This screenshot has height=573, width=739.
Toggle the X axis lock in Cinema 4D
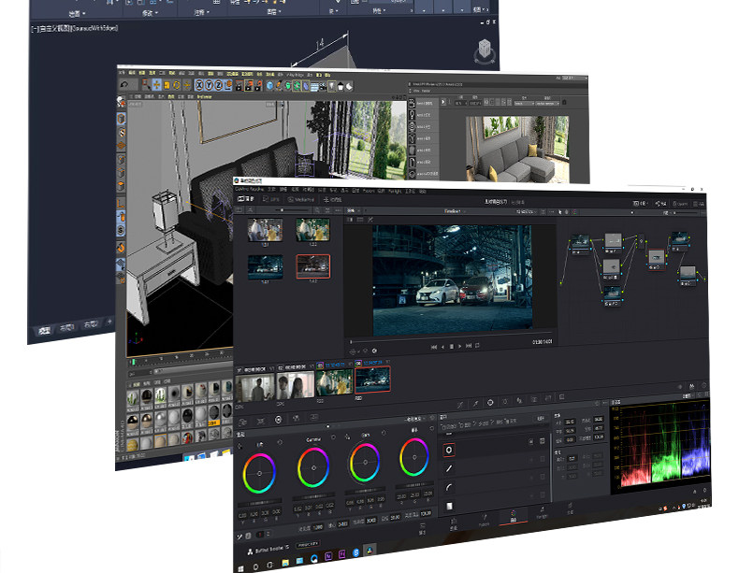[199, 85]
